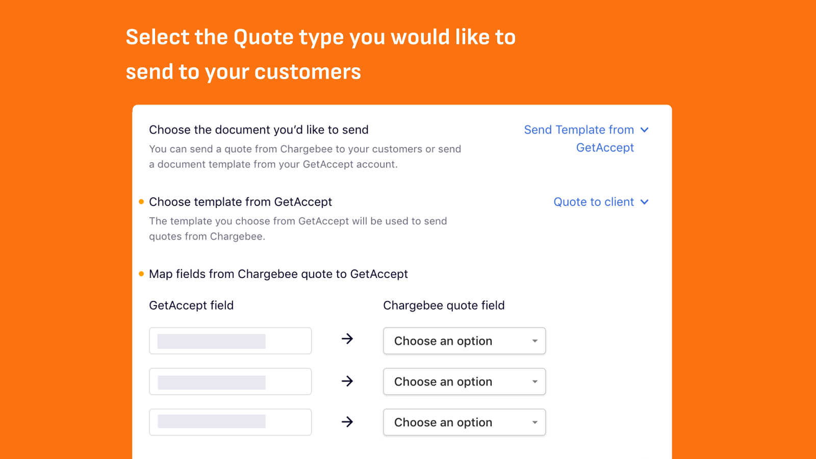The height and width of the screenshot is (459, 816).
Task: Click the Map fields from Chargebee quote heading
Action: [278, 274]
